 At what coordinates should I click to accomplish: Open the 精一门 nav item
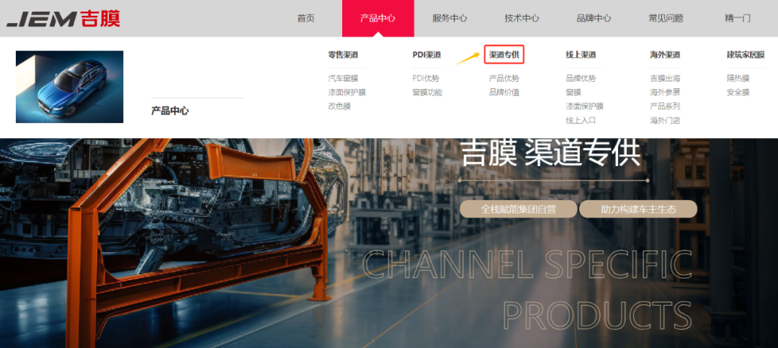coord(738,18)
